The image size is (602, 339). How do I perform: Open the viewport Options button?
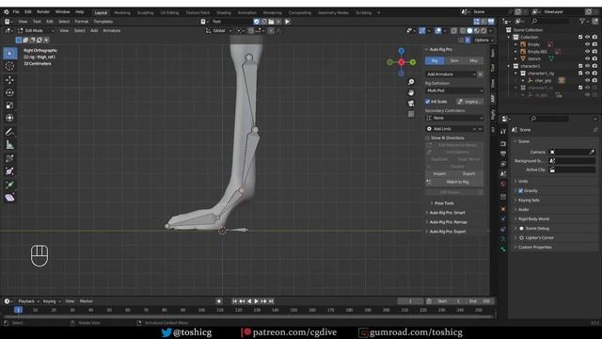coord(483,40)
